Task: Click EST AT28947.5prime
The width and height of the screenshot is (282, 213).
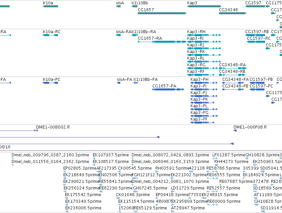Action: (173, 212)
